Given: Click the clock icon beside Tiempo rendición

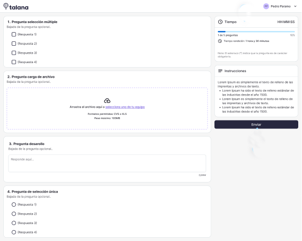Looking at the screenshot, I should click(x=220, y=41).
